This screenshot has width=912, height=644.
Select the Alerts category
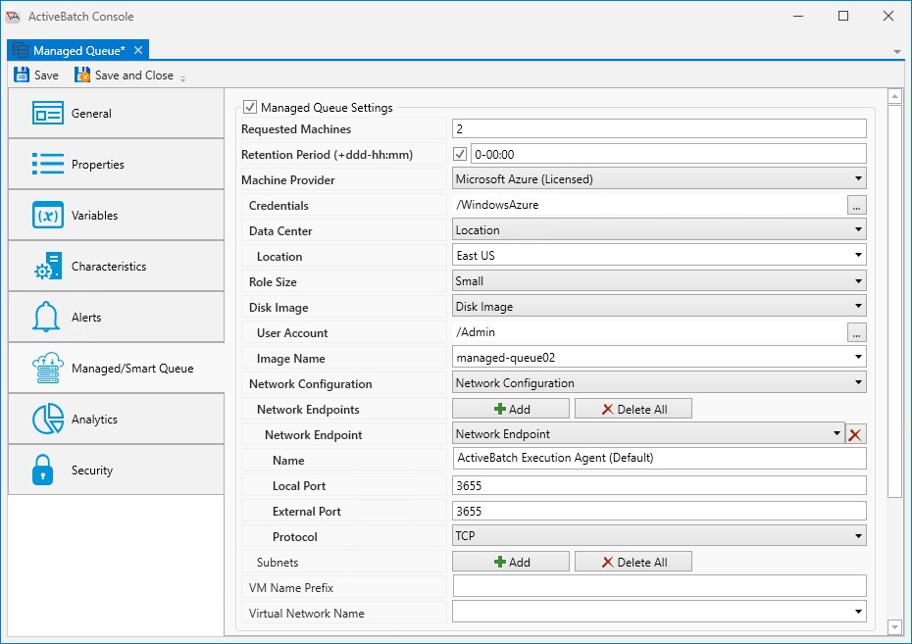(117, 317)
